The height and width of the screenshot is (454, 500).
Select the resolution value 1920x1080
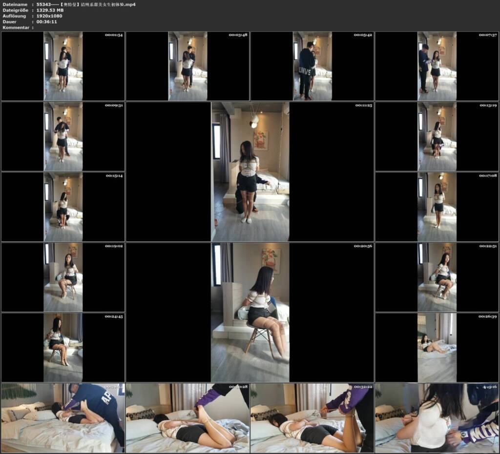pos(49,16)
